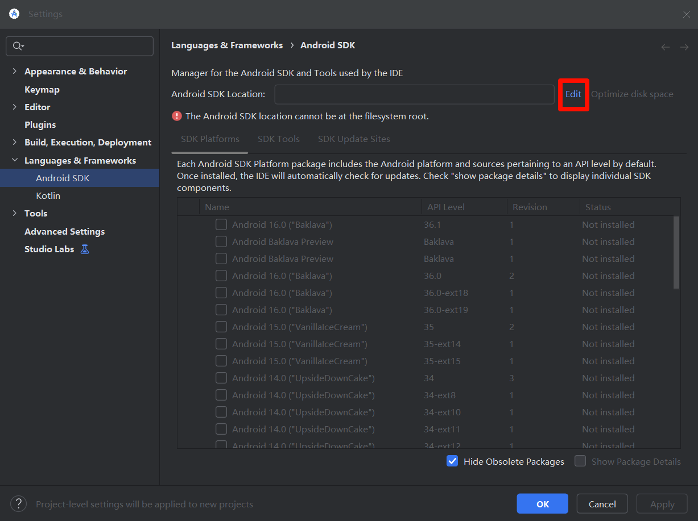This screenshot has width=698, height=521.
Task: Click the Edit link for SDK location
Action: pos(573,94)
